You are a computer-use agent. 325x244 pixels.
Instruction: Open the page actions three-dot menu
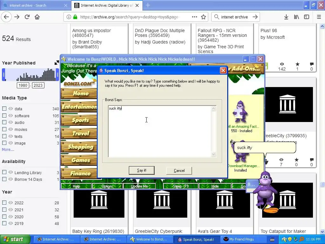195,17
